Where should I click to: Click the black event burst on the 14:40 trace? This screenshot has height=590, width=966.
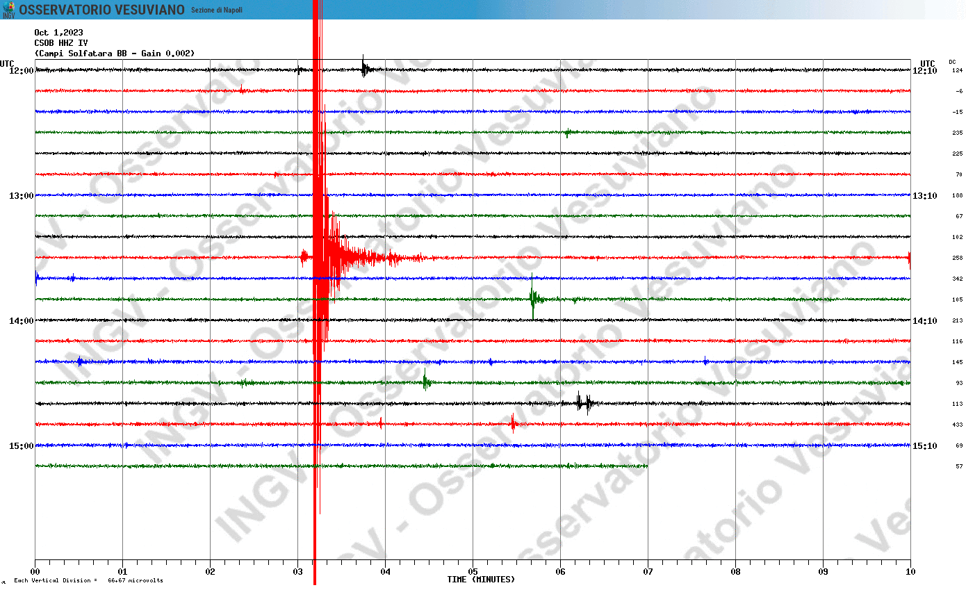tap(584, 402)
